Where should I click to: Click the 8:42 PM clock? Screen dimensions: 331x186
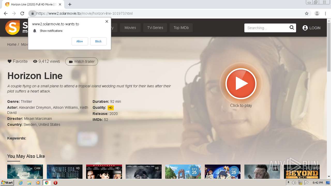pos(318,183)
